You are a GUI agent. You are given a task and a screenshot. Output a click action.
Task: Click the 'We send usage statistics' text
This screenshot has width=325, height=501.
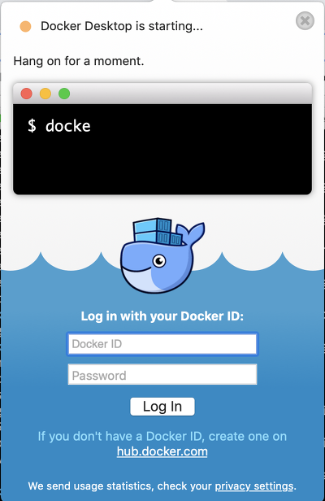pos(91,486)
